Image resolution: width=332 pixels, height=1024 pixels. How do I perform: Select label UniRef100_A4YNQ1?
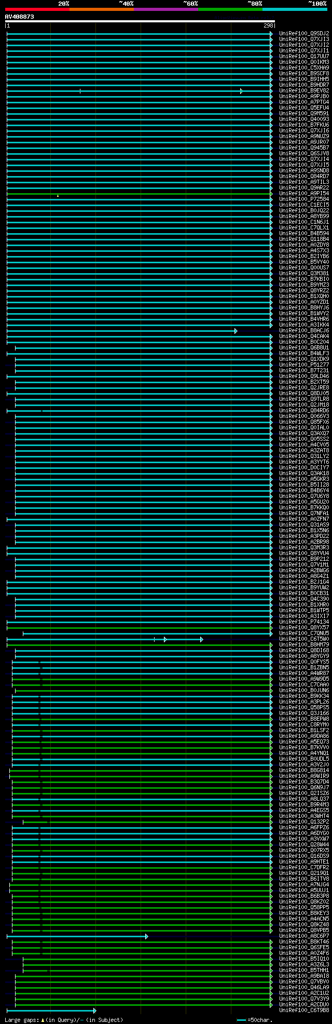coord(304,753)
